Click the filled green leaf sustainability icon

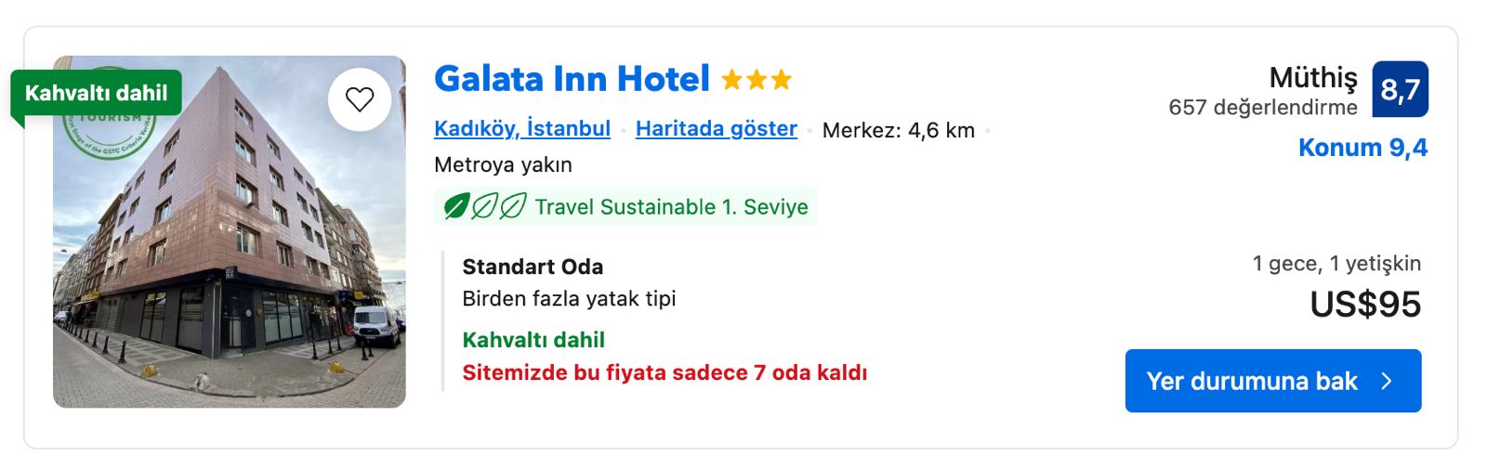pos(455,206)
